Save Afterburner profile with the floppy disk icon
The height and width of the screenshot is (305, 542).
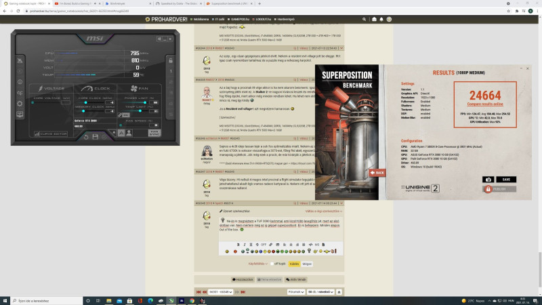95,137
